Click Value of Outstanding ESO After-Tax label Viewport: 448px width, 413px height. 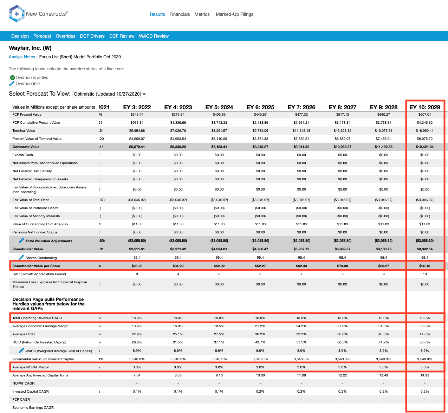click(x=40, y=224)
